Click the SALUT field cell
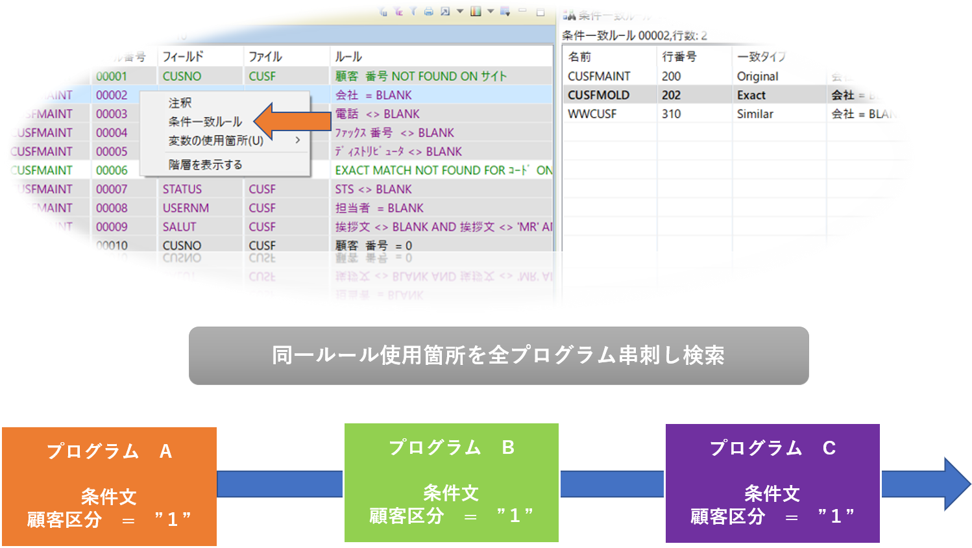 coord(179,227)
